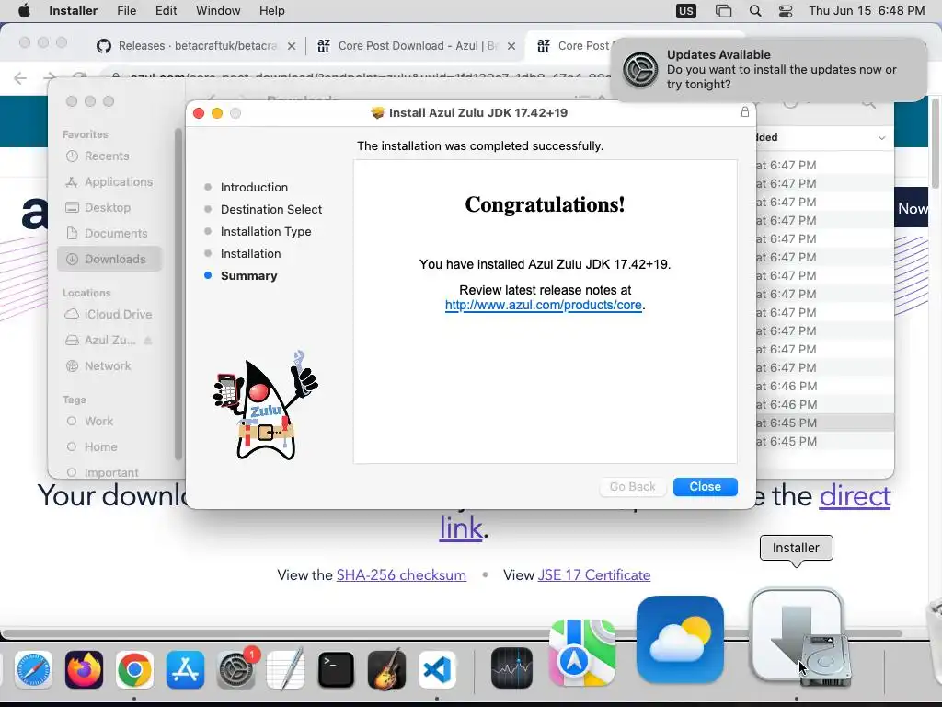Click the lock icon in installer title bar
Screen dimensions: 942x707
[x=745, y=111]
